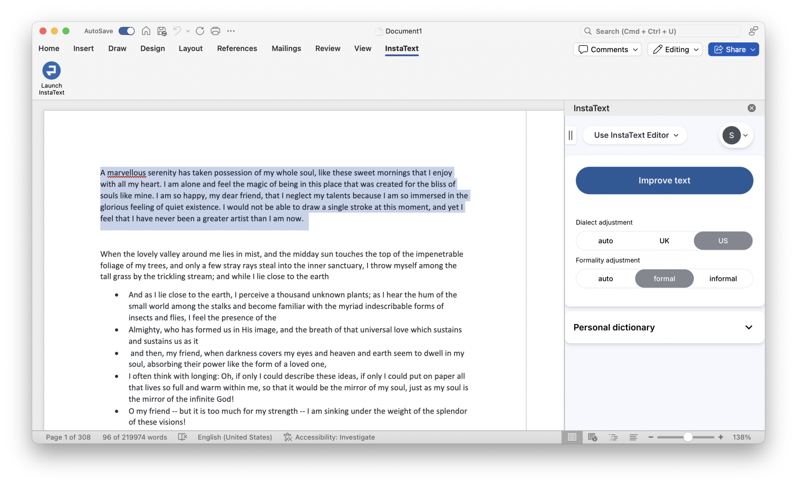Open the References ribbon tab
Screen dimensions: 797x486
click(x=237, y=48)
